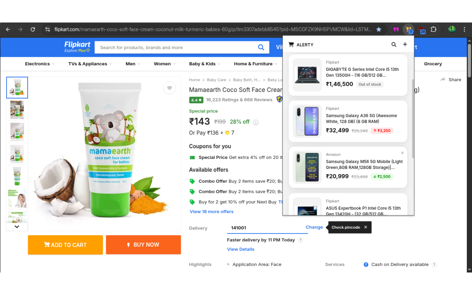Open help icon next to faster delivery
The height and width of the screenshot is (295, 472).
coord(300,240)
